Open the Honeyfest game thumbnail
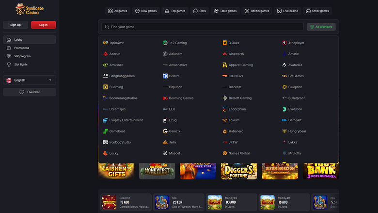378x213 pixels. coord(157,171)
